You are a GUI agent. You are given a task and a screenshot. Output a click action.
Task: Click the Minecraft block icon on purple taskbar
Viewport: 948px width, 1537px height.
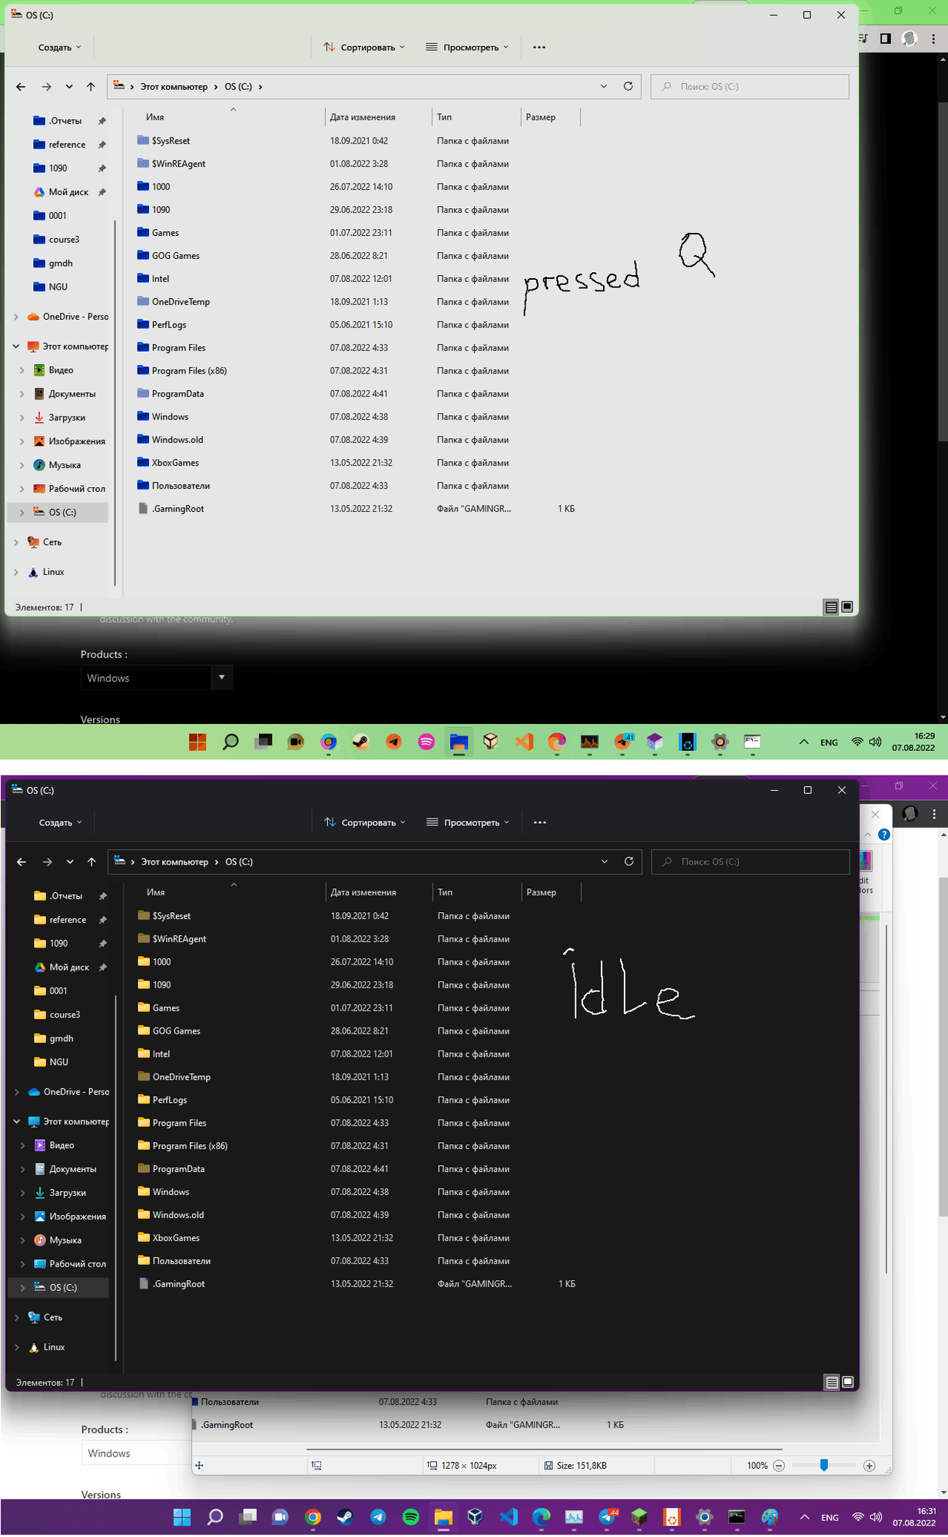tap(639, 1517)
